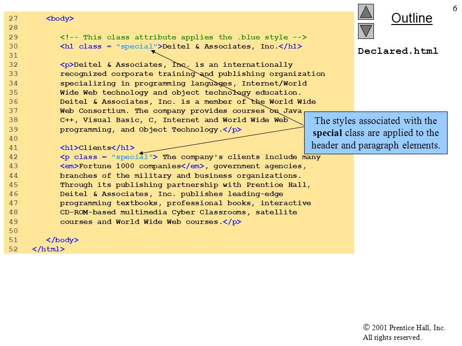Click the down arrow navigation icon
This screenshot has width=462, height=346.
coord(366,31)
